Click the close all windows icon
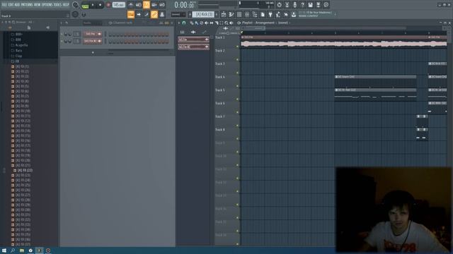Viewport: 453px width, 254px height. tap(286, 14)
